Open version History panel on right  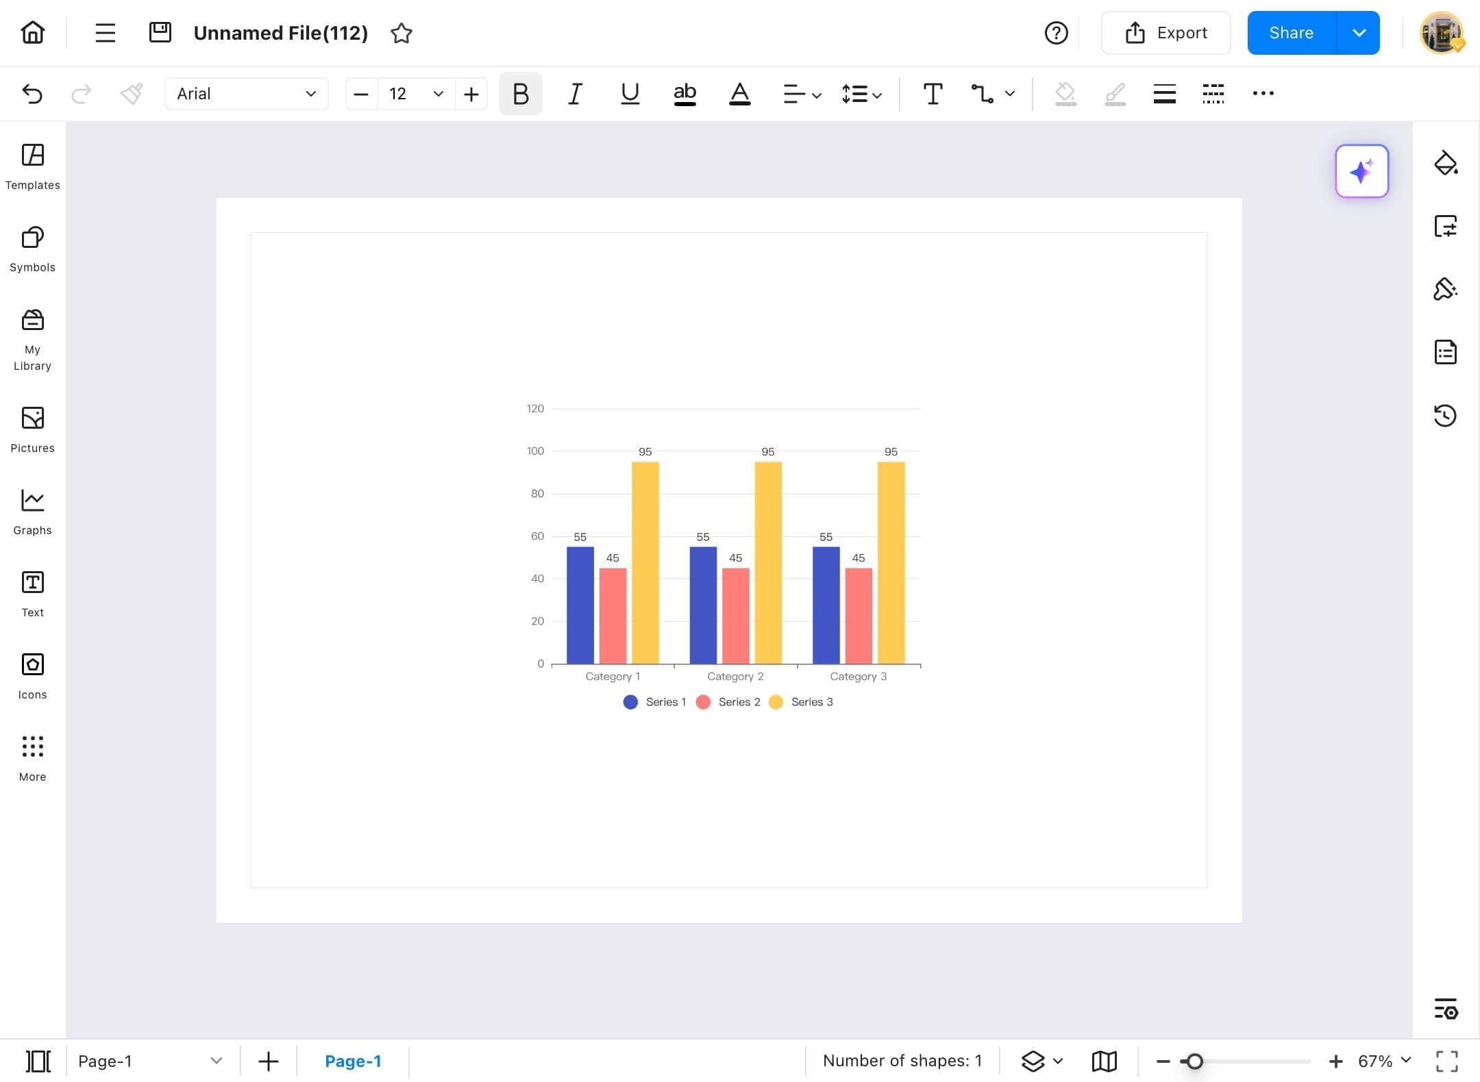pyautogui.click(x=1446, y=416)
